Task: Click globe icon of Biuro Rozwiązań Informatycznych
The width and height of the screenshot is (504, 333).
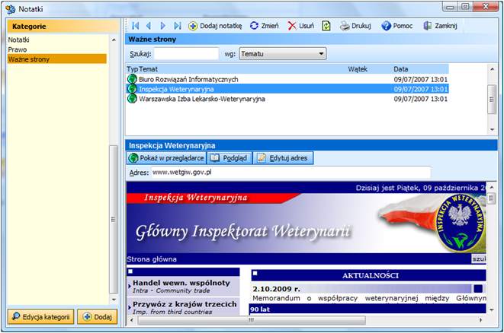Action: point(132,79)
